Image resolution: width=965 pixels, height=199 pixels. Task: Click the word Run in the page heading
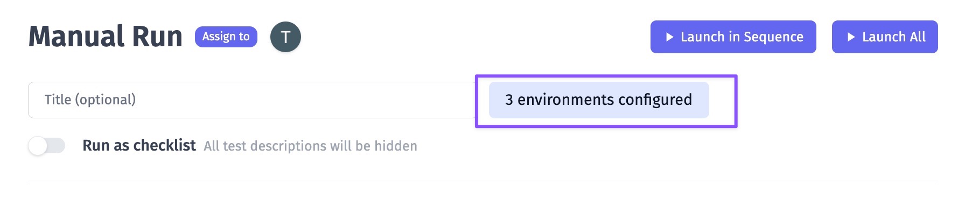[x=157, y=37]
